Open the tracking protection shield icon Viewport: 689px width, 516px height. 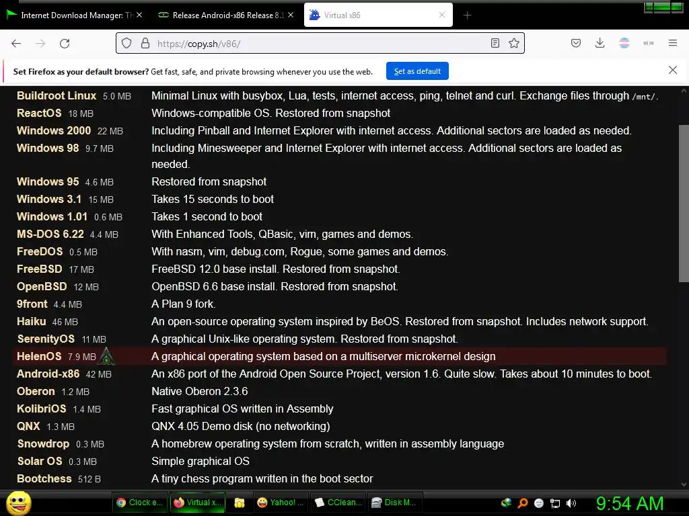tap(126, 43)
